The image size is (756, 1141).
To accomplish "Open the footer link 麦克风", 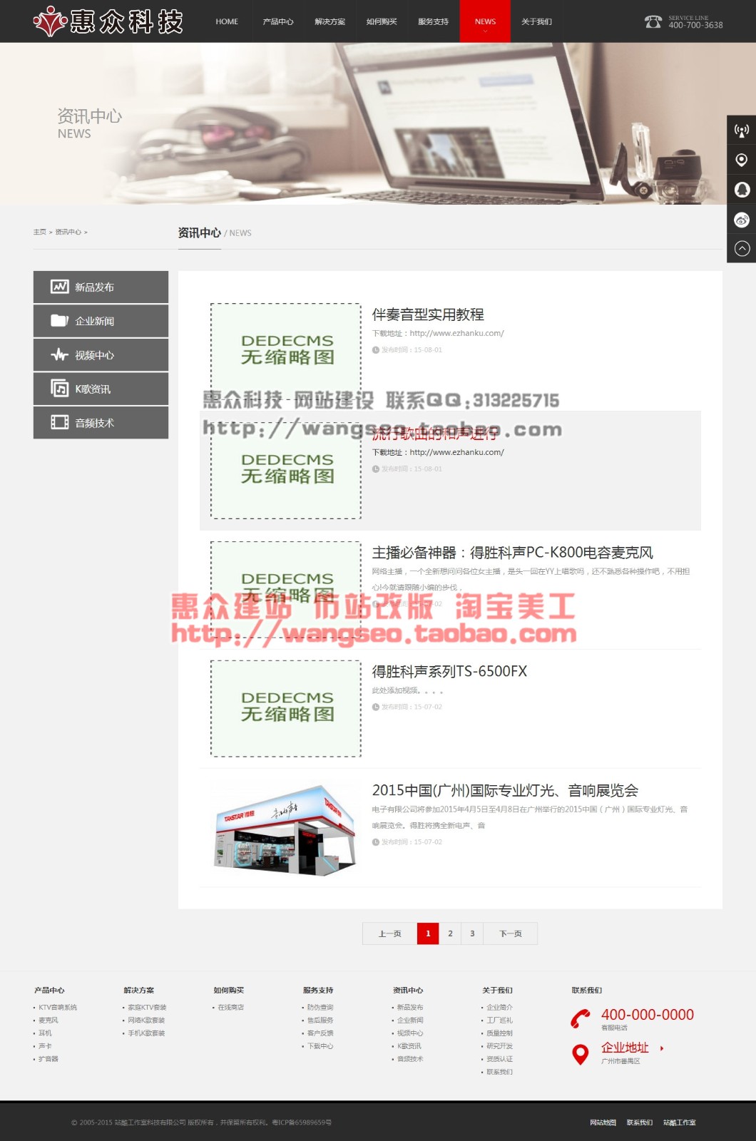I will pos(48,1020).
